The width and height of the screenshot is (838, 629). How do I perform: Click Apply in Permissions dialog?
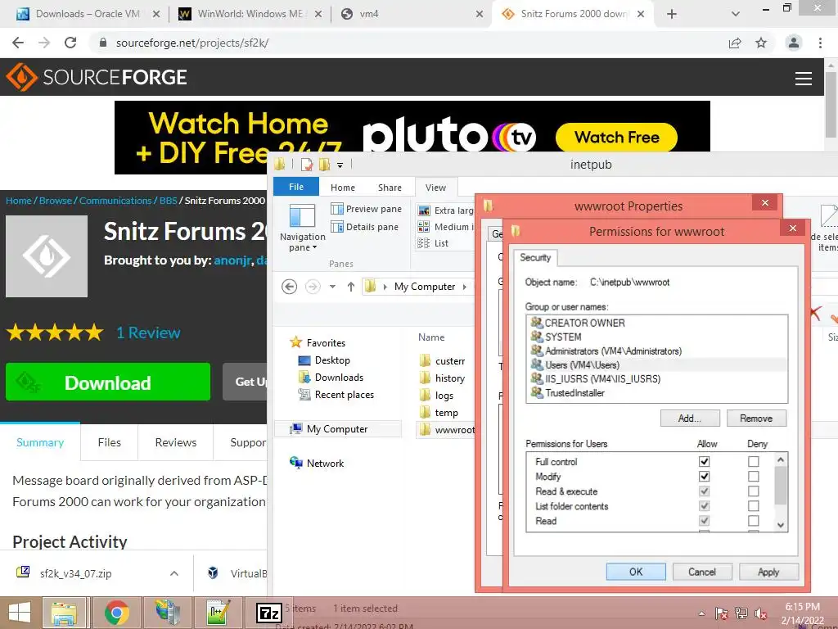pyautogui.click(x=768, y=572)
